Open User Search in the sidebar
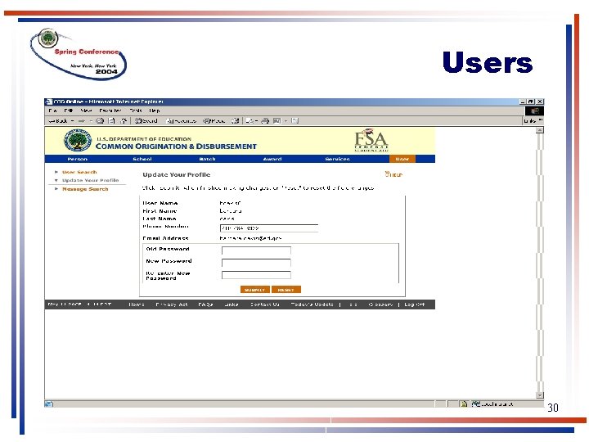Image resolution: width=589 pixels, height=442 pixels. [x=79, y=172]
